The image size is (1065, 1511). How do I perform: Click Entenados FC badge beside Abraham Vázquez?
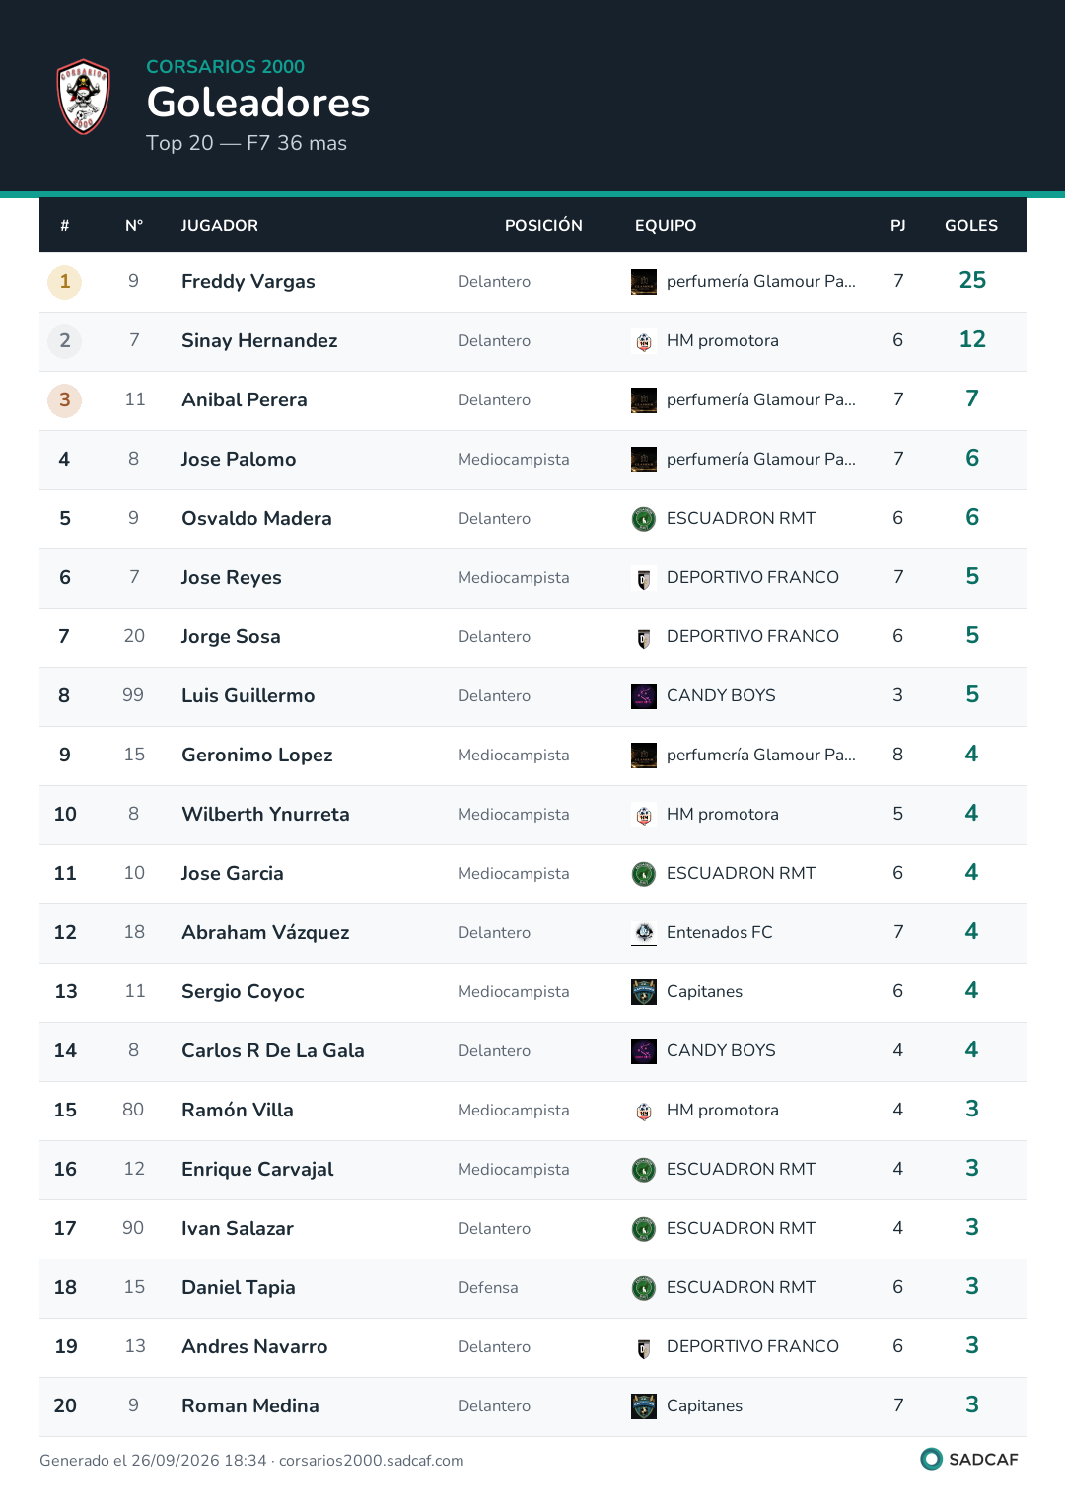click(644, 933)
